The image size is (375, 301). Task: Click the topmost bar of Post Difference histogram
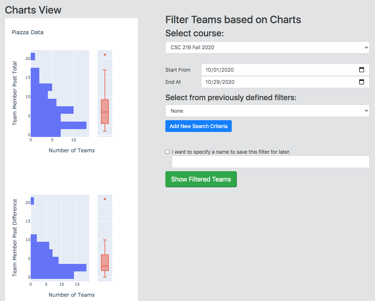click(32, 201)
